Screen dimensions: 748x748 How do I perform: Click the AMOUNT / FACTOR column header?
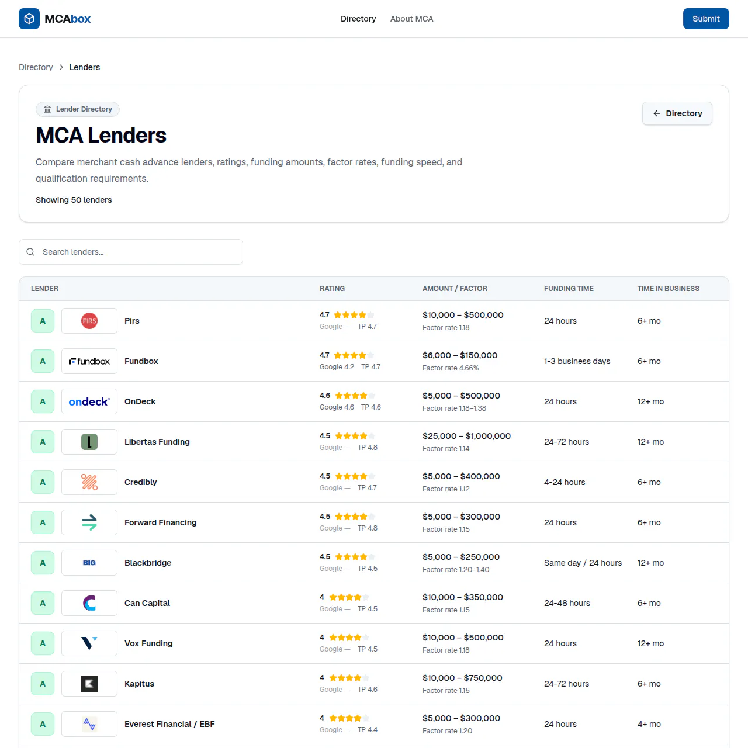455,289
